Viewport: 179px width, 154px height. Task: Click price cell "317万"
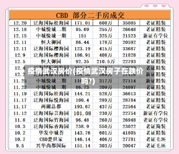(x=106, y=81)
